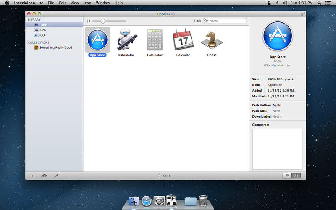336x210 pixels.
Task: Click the volume icon in the menu bar
Action: 285,3
